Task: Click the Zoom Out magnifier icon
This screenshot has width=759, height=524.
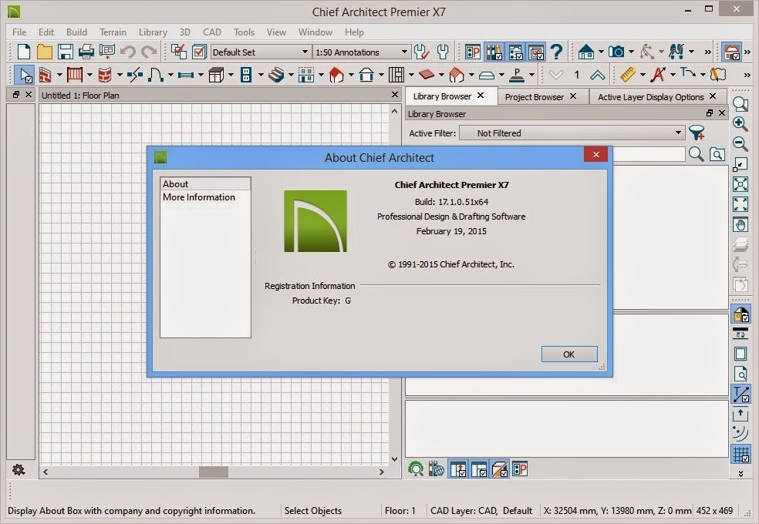Action: pos(740,143)
